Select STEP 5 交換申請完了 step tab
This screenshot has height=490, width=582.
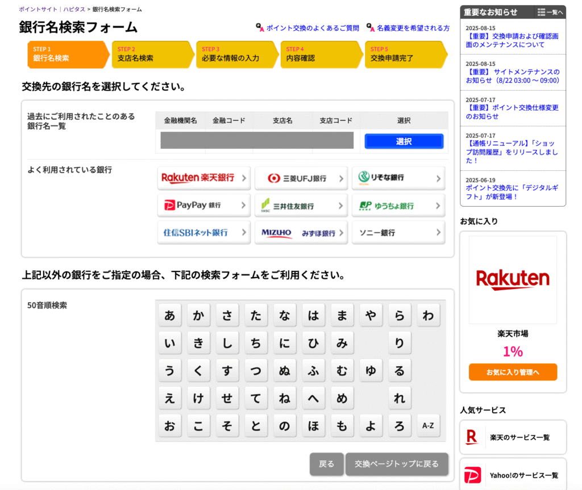[406, 55]
